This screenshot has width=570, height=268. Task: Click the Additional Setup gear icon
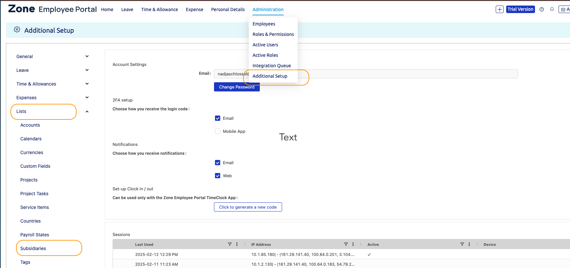coord(17,30)
